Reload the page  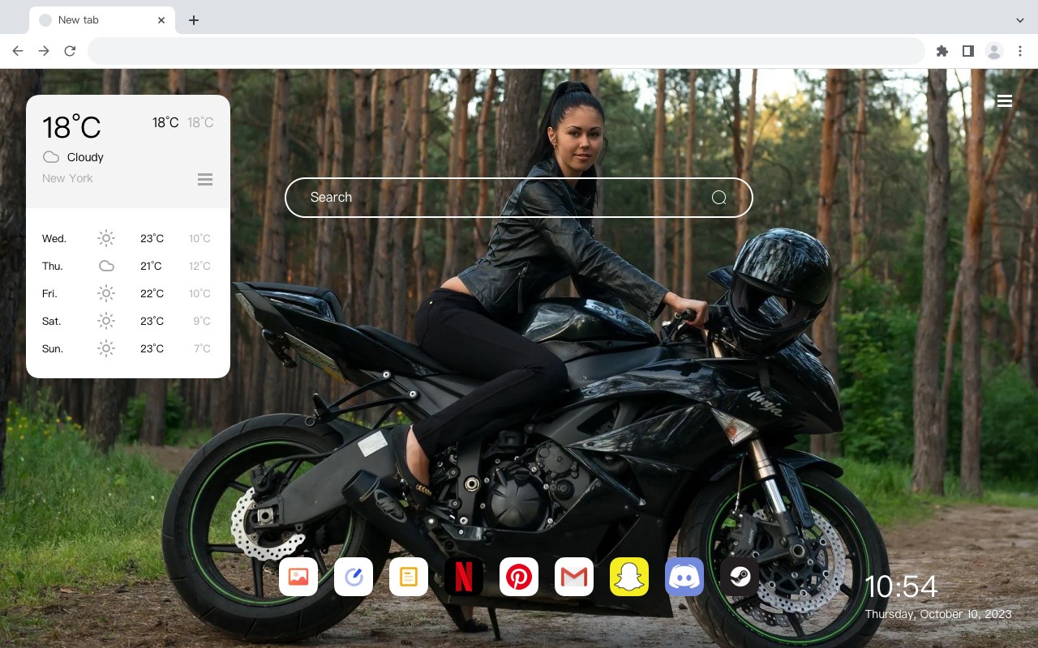[70, 51]
